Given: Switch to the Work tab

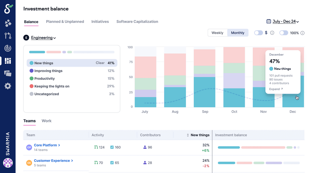Looking at the screenshot, I should point(47,121).
